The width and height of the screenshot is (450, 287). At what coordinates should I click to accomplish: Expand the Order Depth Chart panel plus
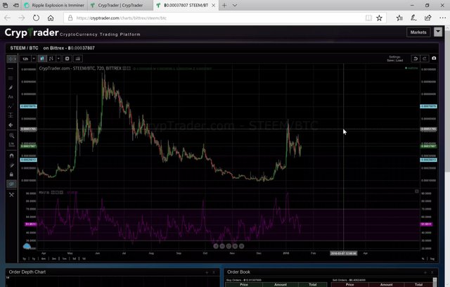click(207, 272)
